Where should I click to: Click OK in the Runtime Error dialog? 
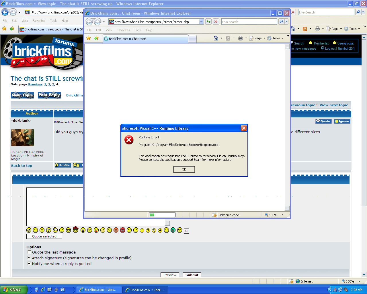click(x=184, y=169)
